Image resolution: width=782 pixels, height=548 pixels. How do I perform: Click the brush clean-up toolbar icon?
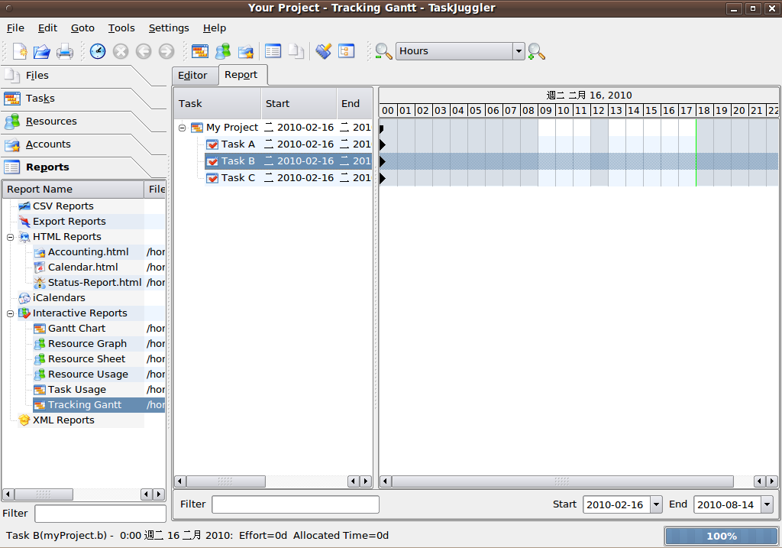point(324,51)
